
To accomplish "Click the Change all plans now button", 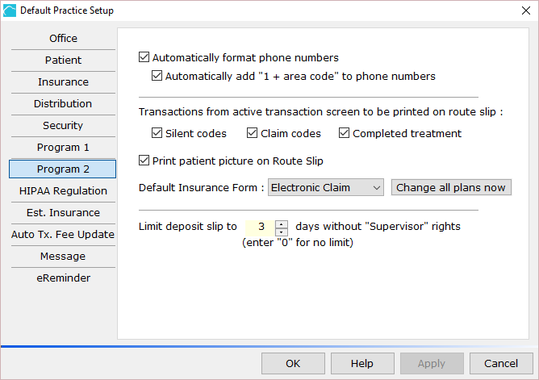I will pos(451,188).
